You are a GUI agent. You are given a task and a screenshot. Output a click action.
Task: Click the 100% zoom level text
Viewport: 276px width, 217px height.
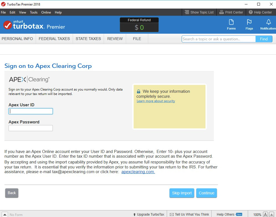(x=257, y=215)
